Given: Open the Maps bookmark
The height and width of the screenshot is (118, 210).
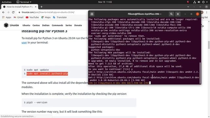Looking at the screenshot, I should (46, 17).
